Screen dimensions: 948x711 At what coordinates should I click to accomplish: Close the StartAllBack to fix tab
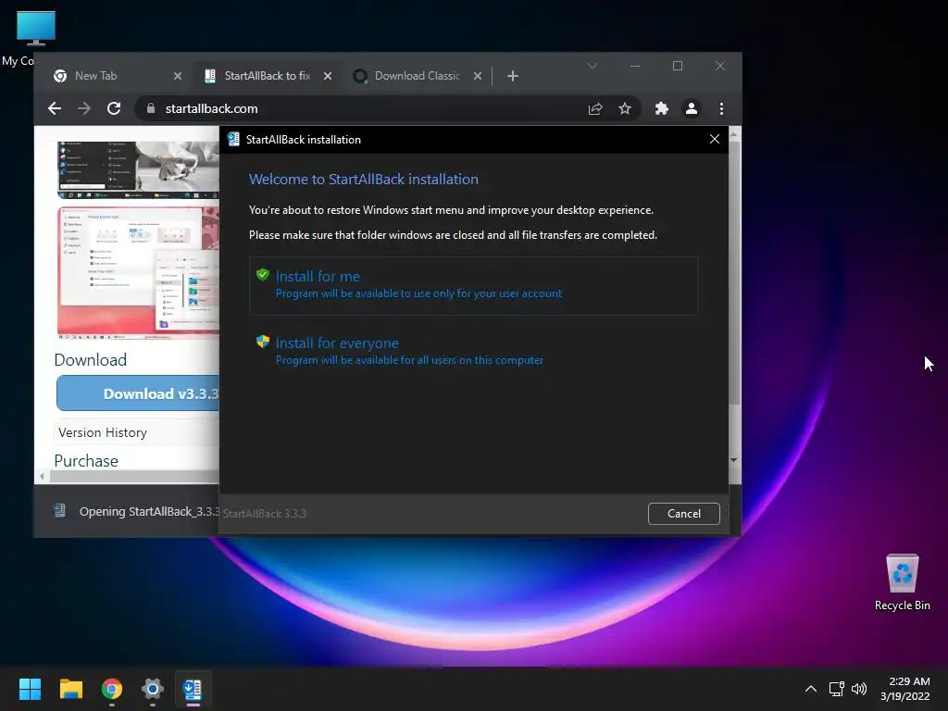click(328, 76)
